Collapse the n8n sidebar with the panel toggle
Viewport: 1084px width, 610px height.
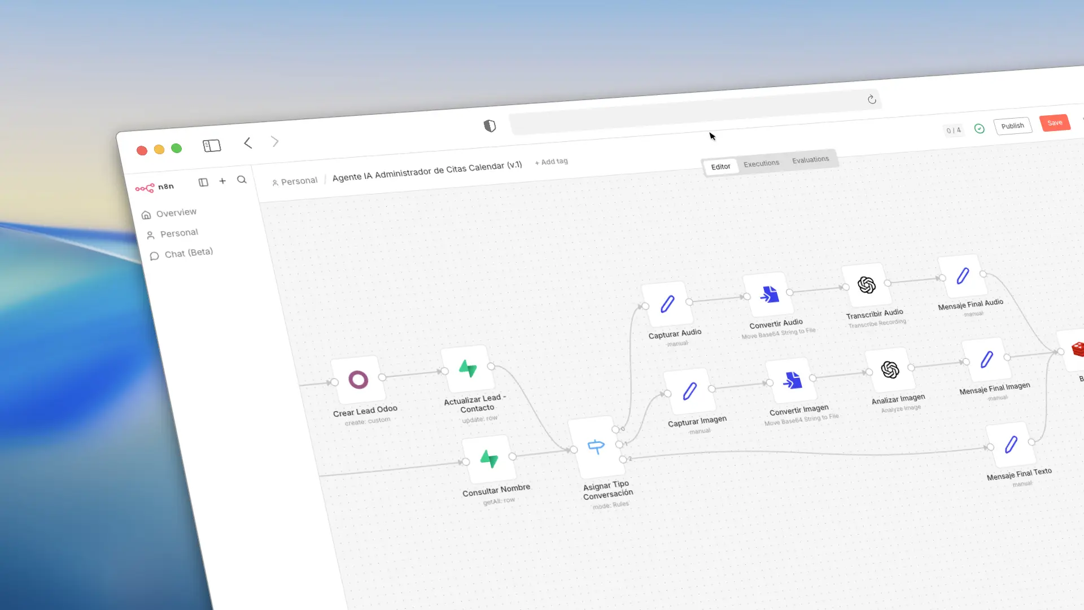[203, 182]
